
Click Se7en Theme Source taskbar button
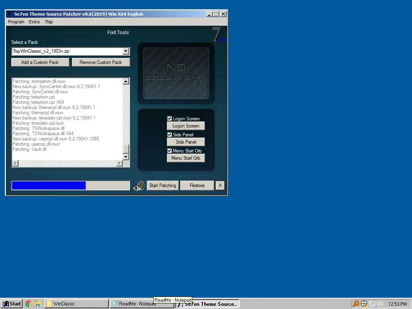(208, 304)
